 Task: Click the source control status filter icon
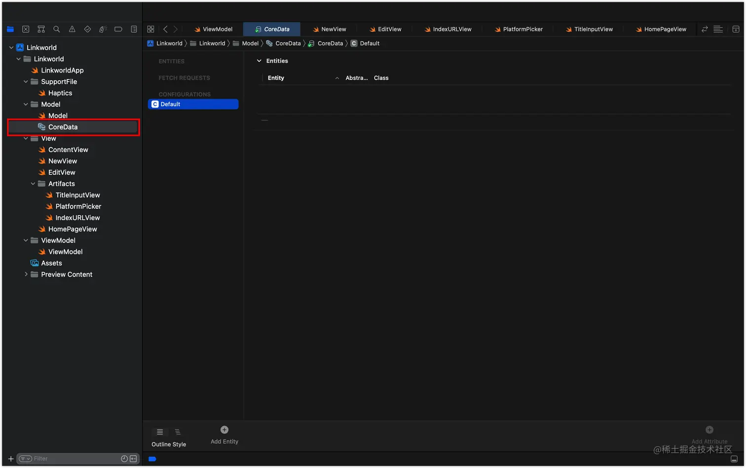point(133,459)
